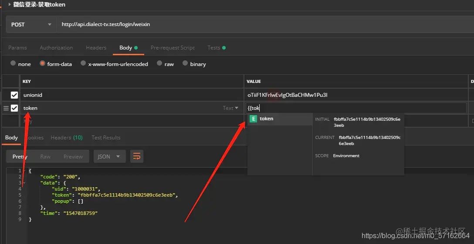Open the Authorization tab
Screen dimensions: 474x244
click(56, 48)
